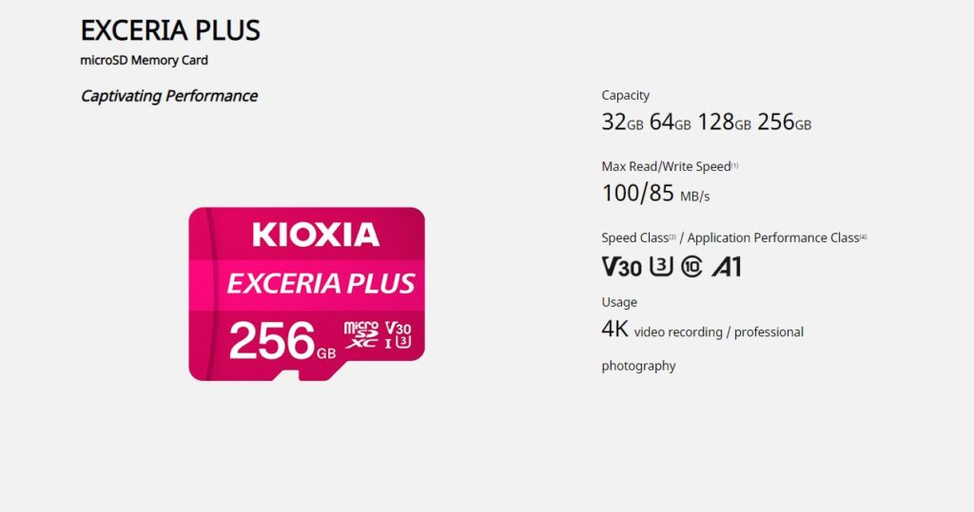
Task: Click the 4K video recording usage text
Action: point(702,331)
